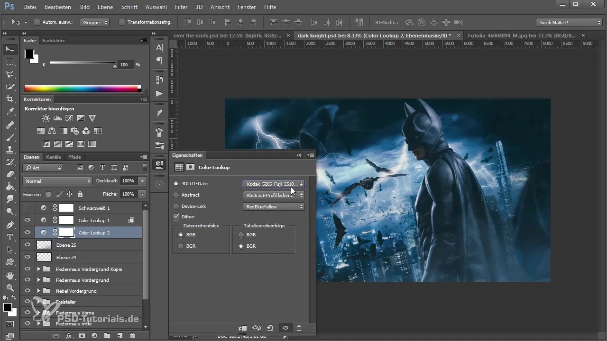Add a Gradient Map adjustment
The image size is (607, 341).
click(92, 144)
